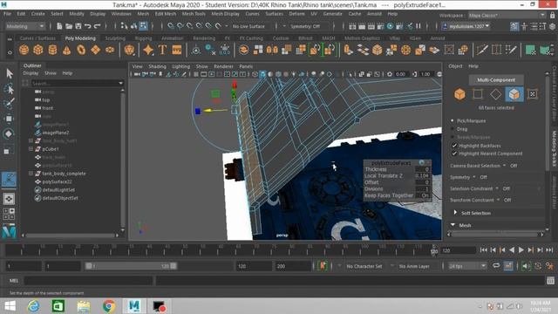Choose edge selection mode icon

(496, 94)
